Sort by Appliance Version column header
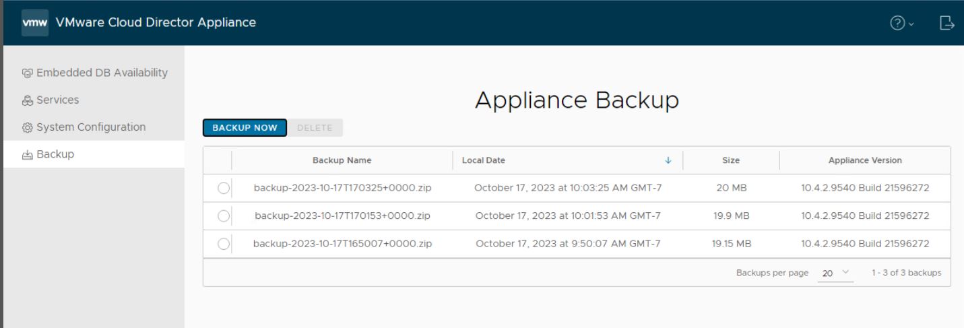 [865, 160]
